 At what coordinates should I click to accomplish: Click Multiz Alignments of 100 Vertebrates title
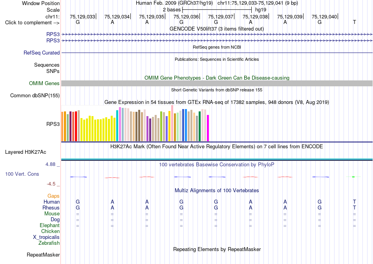point(217,190)
